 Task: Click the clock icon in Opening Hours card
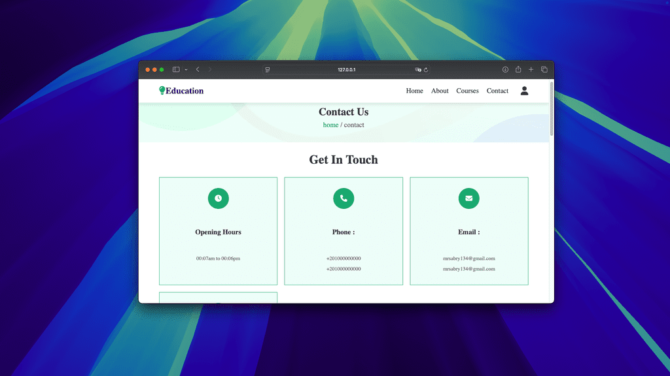219,198
